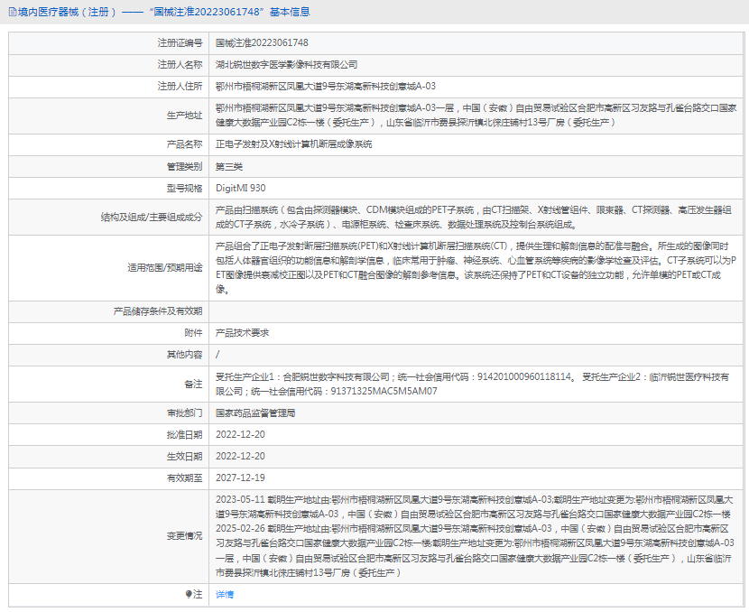Click the 注册证编号 label cell

[x=109, y=43]
